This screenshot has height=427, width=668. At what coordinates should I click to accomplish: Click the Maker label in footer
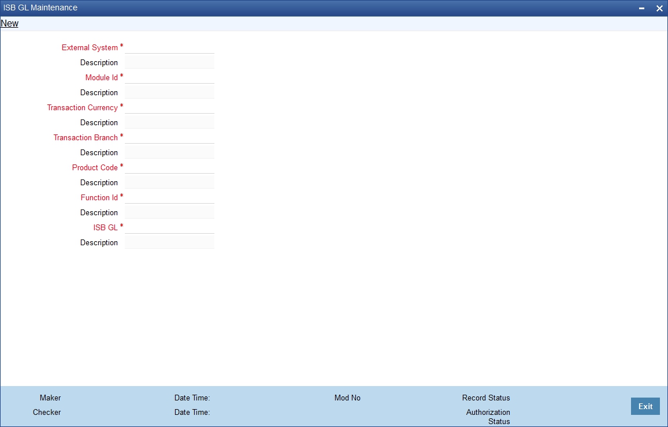coord(50,398)
